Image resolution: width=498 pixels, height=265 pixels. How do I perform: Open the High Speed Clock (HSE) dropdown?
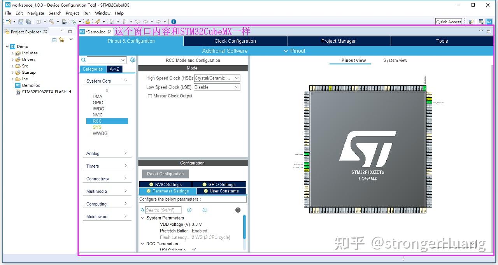[237, 78]
